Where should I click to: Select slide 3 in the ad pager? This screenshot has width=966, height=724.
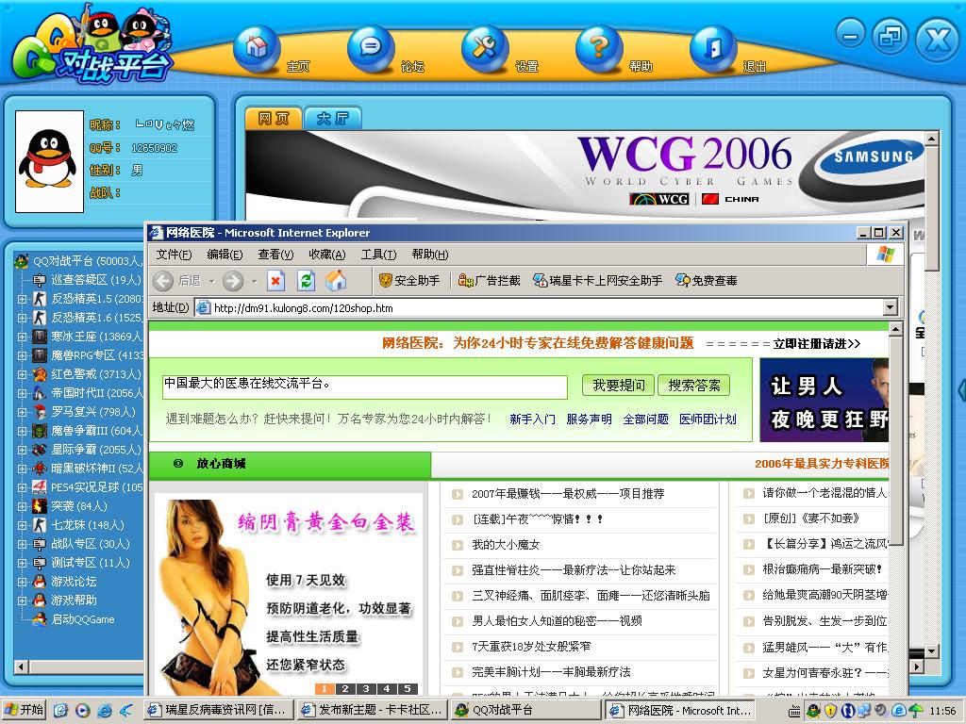point(367,689)
